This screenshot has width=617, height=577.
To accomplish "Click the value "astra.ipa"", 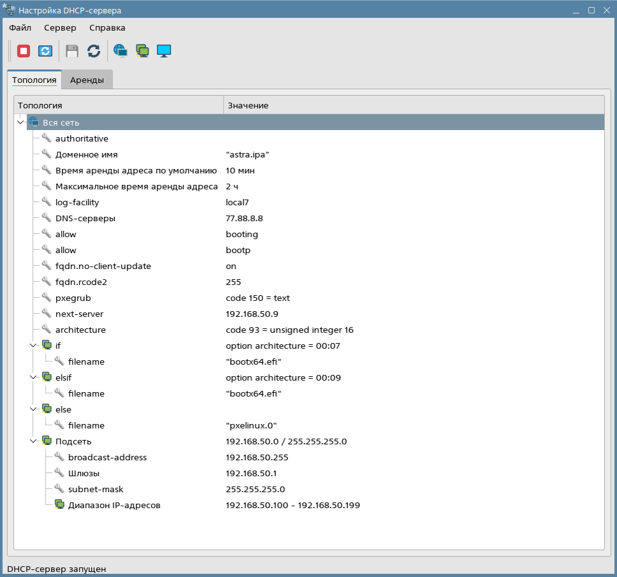I will [247, 155].
